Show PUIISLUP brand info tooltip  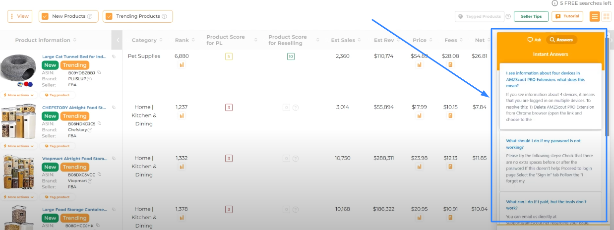tap(89, 78)
